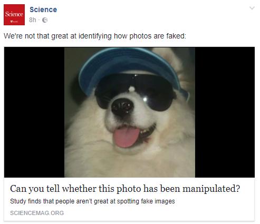This screenshot has height=224, width=260.
Task: Visit the SCIENCEMAG.ORG domain label
Action: coord(37,213)
